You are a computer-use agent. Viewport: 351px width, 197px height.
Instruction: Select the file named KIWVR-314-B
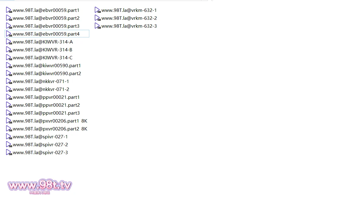pyautogui.click(x=43, y=50)
